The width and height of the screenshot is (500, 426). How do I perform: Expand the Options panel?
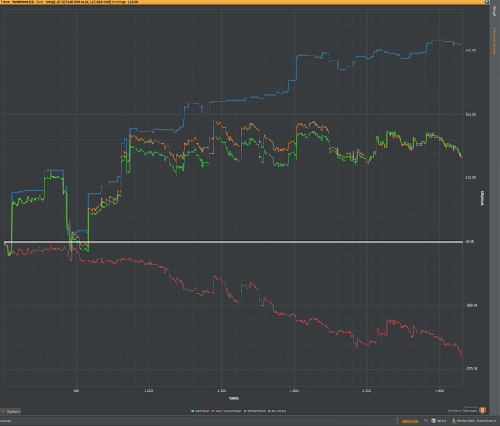(x=11, y=412)
